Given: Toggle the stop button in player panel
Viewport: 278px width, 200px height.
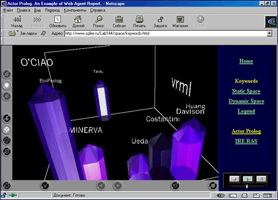Looking at the screenshot, I should [235, 179].
